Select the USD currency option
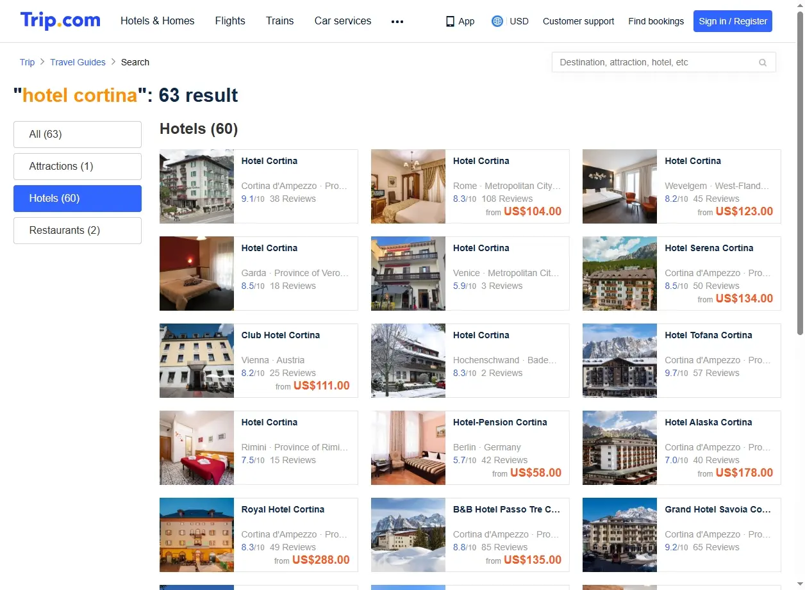The height and width of the screenshot is (590, 805). coord(519,21)
